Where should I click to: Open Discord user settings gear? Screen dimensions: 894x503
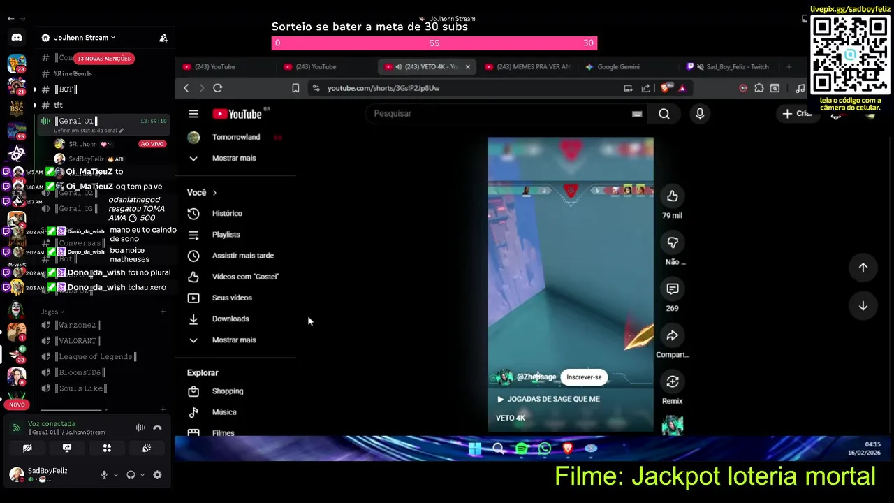(x=157, y=474)
